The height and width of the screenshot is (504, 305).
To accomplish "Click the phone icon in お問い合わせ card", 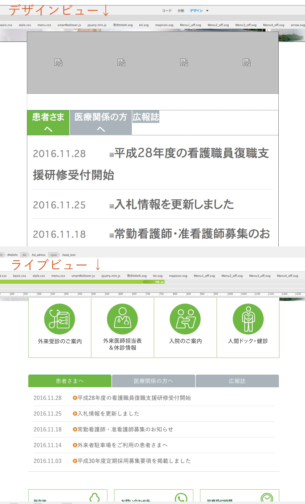I will coord(181,498).
